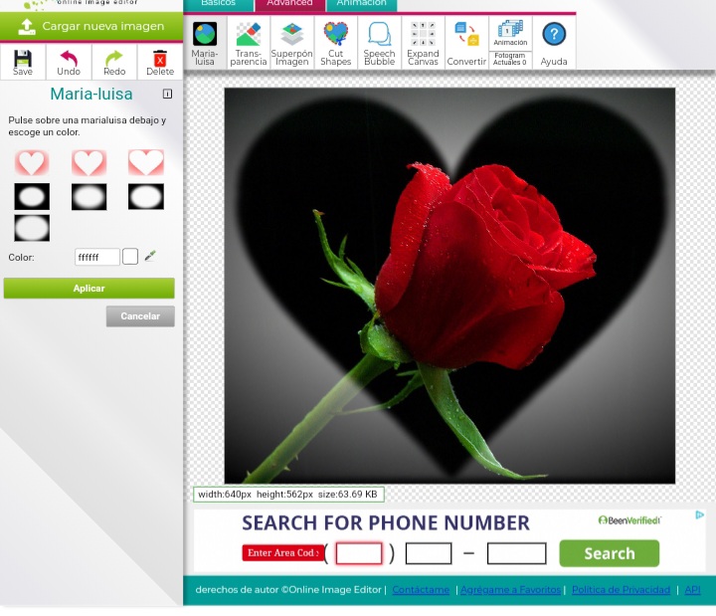
Task: Switch to the Advanced tab
Action: 289,4
